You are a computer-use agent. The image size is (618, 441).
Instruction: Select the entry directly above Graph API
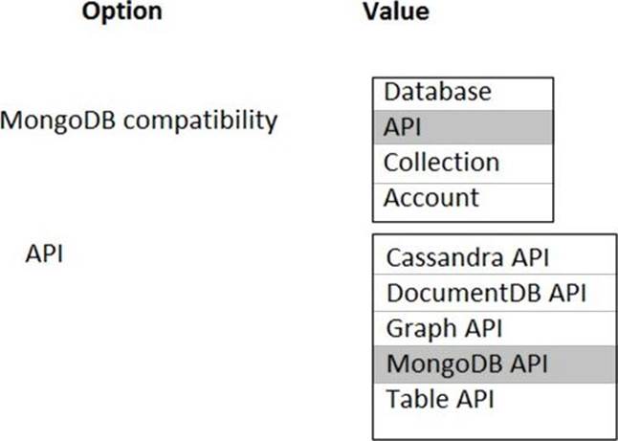(494, 293)
